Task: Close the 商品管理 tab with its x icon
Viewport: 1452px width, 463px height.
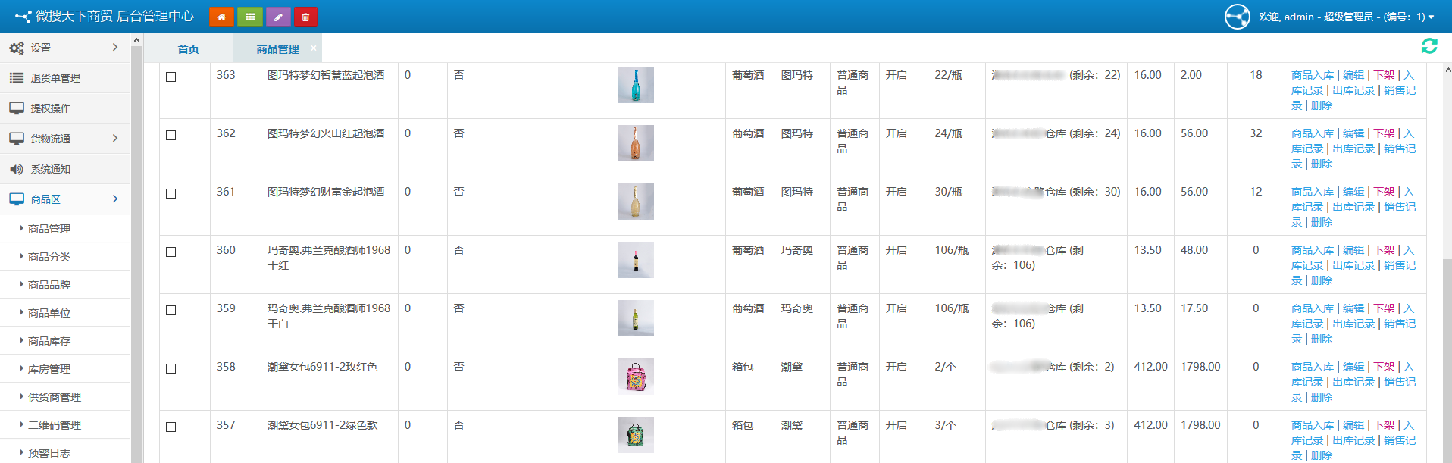Action: [x=313, y=48]
